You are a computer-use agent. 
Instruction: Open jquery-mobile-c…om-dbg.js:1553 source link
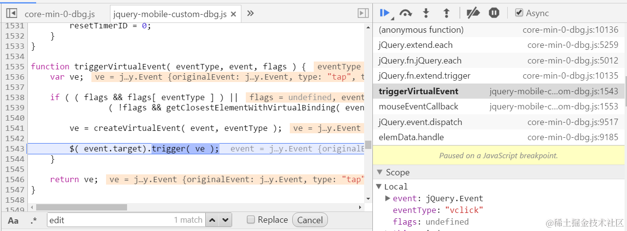pyautogui.click(x=554, y=106)
